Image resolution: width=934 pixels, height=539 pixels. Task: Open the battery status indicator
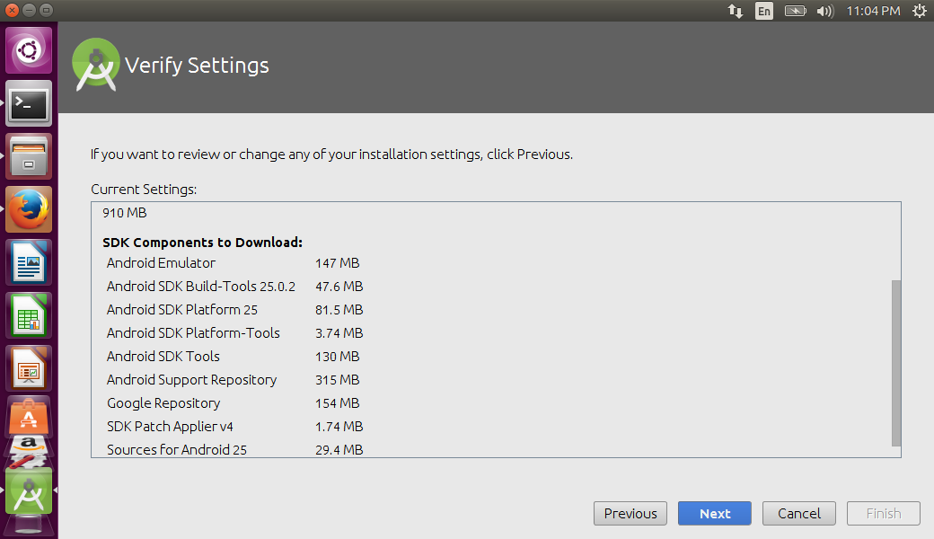point(795,11)
